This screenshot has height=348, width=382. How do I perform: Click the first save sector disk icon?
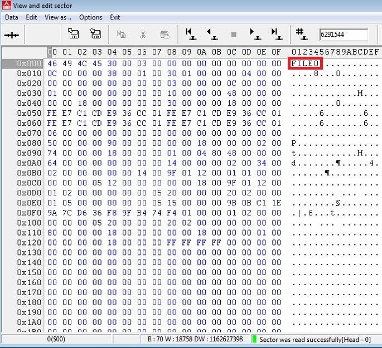[73, 35]
